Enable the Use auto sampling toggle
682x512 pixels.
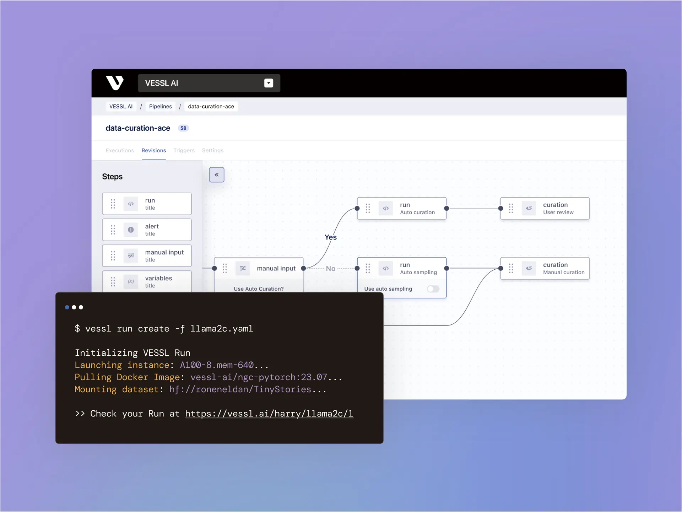pos(433,289)
